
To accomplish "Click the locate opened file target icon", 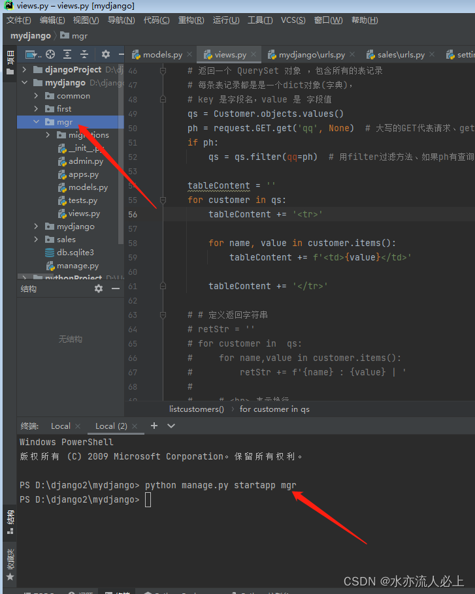I will [50, 55].
